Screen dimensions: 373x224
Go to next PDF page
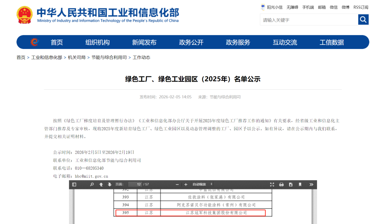109,184
